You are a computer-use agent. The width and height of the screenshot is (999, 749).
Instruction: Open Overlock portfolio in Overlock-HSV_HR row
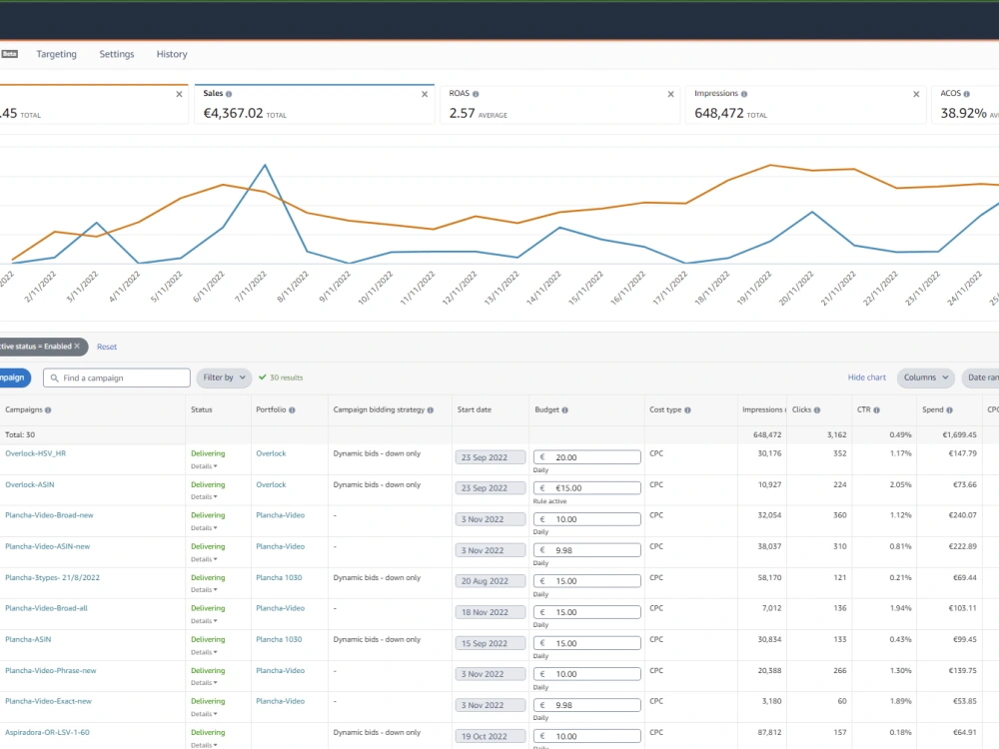point(271,453)
